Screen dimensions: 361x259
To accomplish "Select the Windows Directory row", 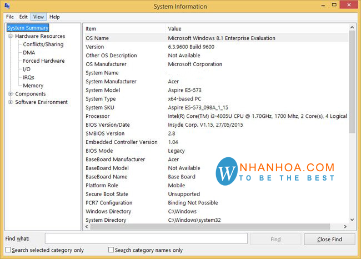I will (x=217, y=211).
